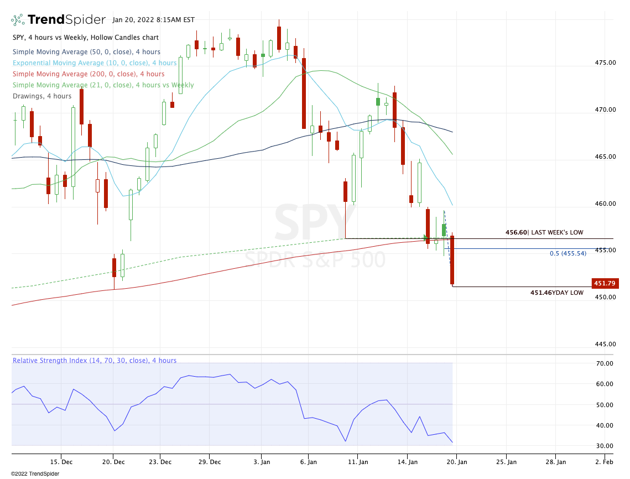Click the TrendSpider logo icon

pos(18,20)
